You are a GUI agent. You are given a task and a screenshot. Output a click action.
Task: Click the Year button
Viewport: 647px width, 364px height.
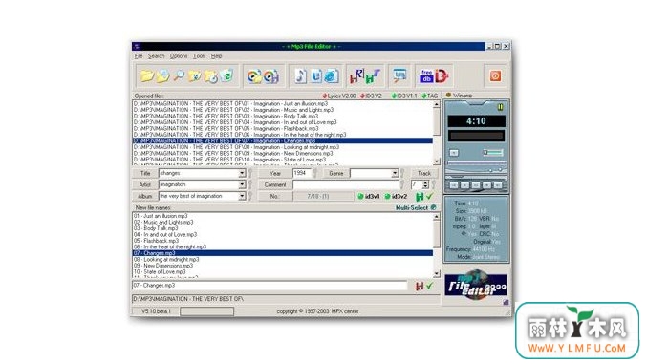[275, 173]
